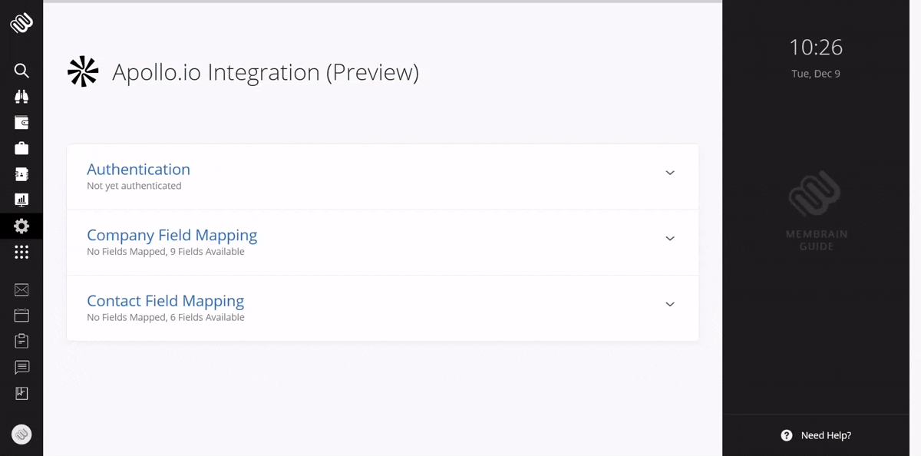Open search from the sidebar

(x=21, y=71)
